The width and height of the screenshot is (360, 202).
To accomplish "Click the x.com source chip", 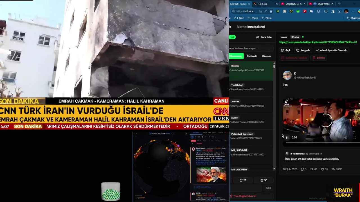I will (x=283, y=37).
